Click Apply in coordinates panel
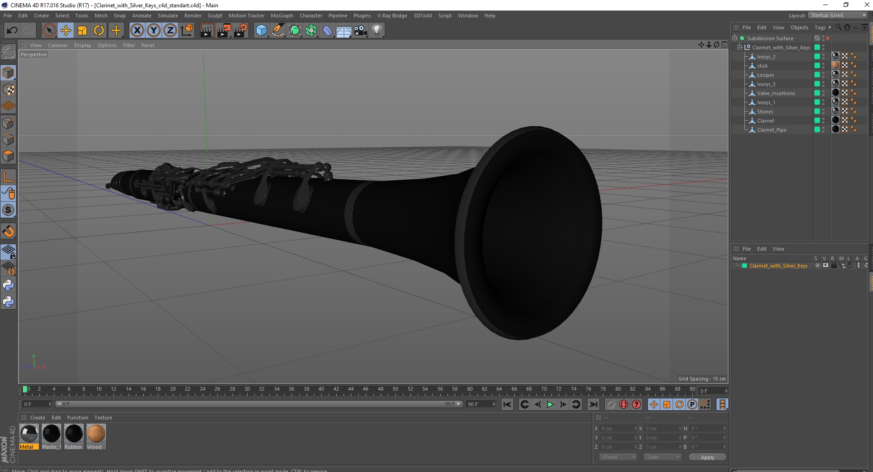The height and width of the screenshot is (472, 873). point(707,457)
